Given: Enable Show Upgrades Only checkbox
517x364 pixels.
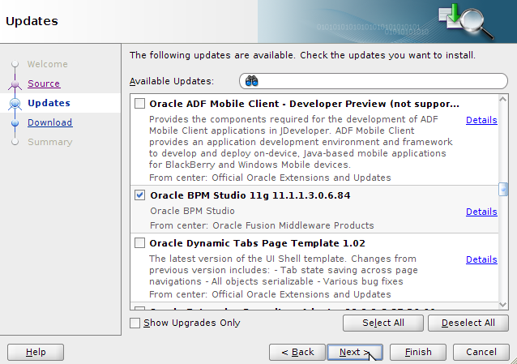Looking at the screenshot, I should click(x=135, y=323).
